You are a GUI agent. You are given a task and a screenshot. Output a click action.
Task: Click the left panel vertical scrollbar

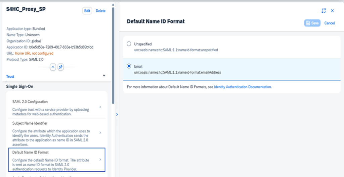tap(113, 54)
